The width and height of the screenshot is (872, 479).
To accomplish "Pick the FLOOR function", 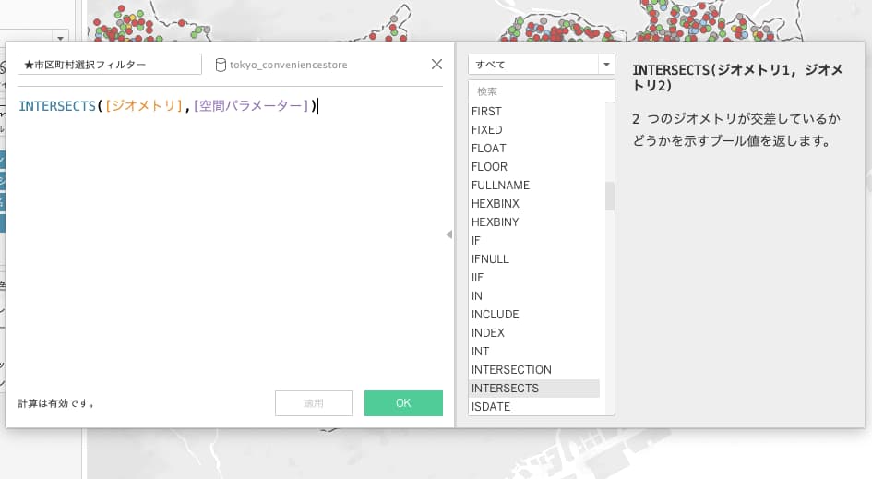I will 489,166.
